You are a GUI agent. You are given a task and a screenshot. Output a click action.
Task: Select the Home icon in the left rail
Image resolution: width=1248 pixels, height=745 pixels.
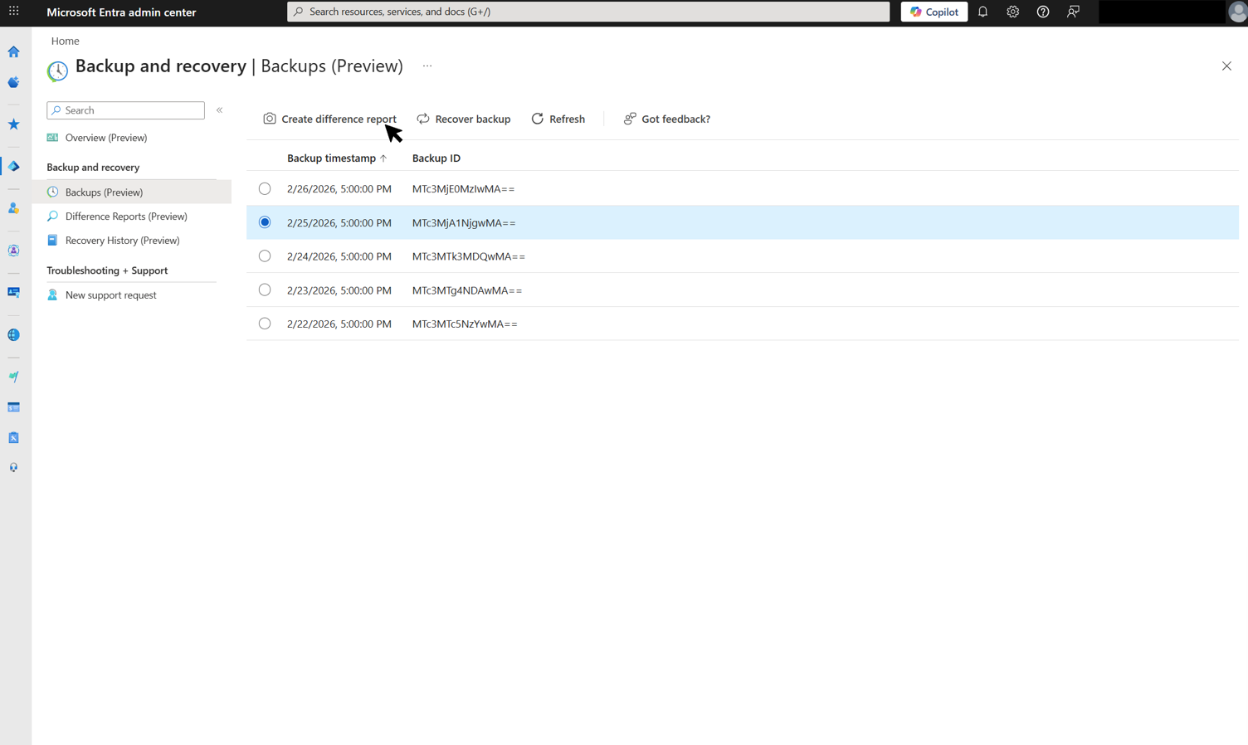[x=13, y=51]
